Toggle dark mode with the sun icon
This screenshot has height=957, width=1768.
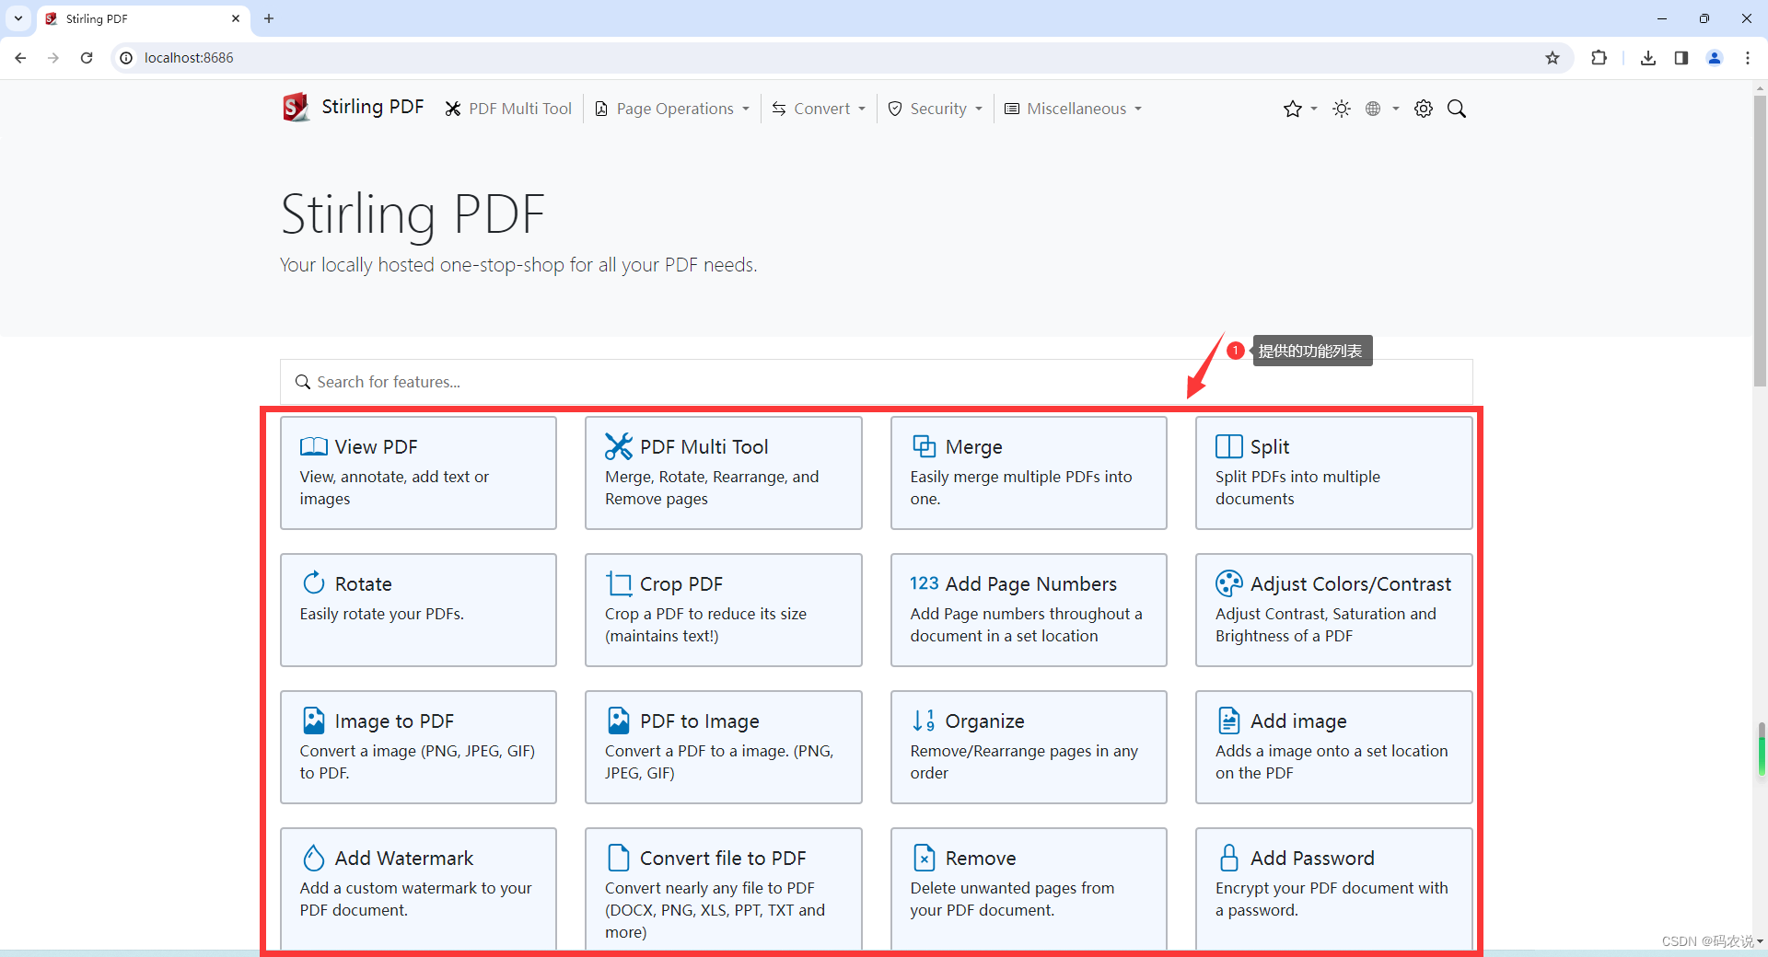pyautogui.click(x=1342, y=109)
